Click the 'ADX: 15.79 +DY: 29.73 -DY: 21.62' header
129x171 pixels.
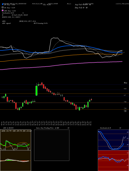coord(16,131)
